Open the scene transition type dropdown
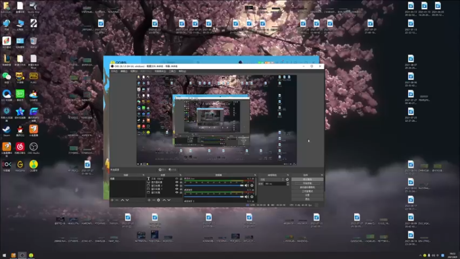 click(x=271, y=180)
